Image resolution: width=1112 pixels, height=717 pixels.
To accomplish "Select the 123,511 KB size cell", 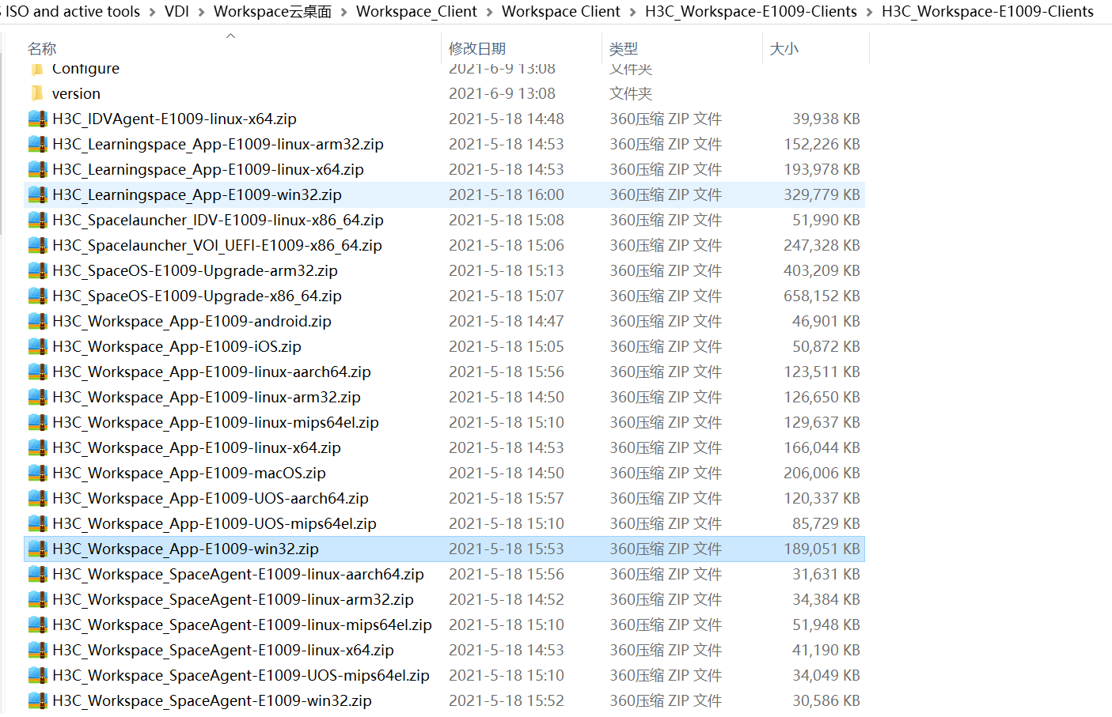I will point(822,372).
